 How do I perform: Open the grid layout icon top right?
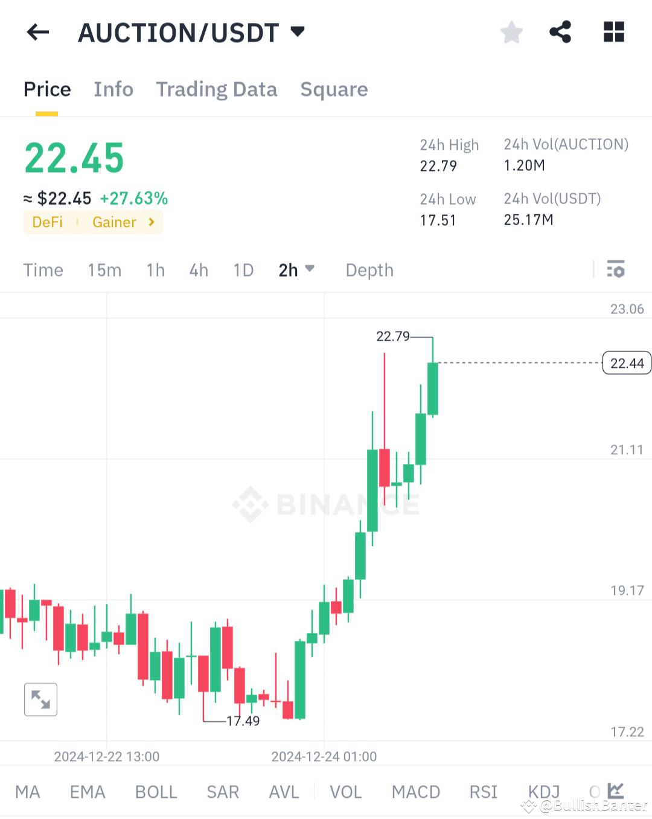click(613, 32)
